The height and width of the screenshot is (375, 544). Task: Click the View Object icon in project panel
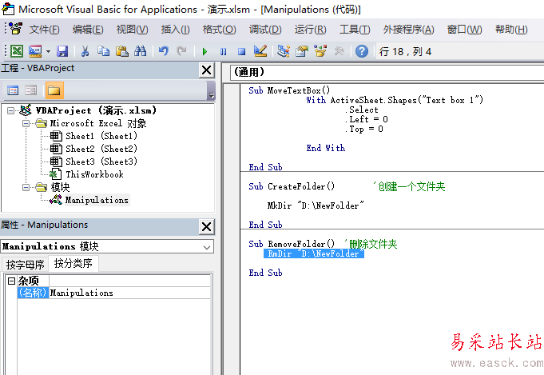[31, 90]
